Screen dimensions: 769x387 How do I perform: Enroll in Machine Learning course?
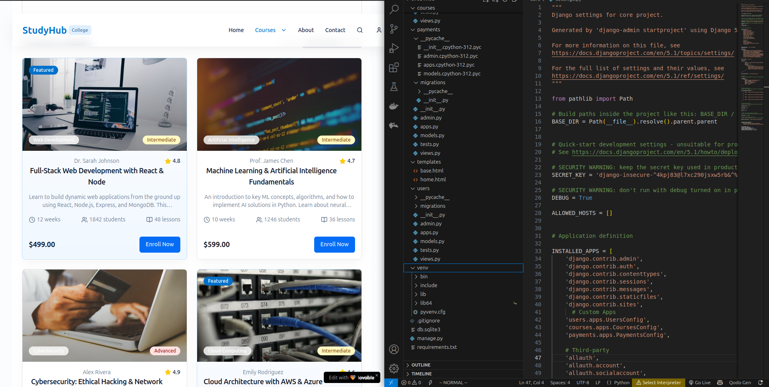click(334, 244)
